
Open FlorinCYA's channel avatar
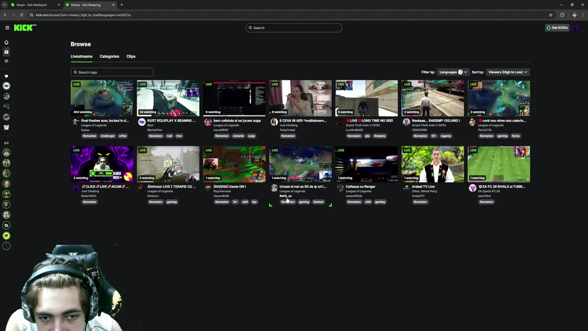(473, 122)
